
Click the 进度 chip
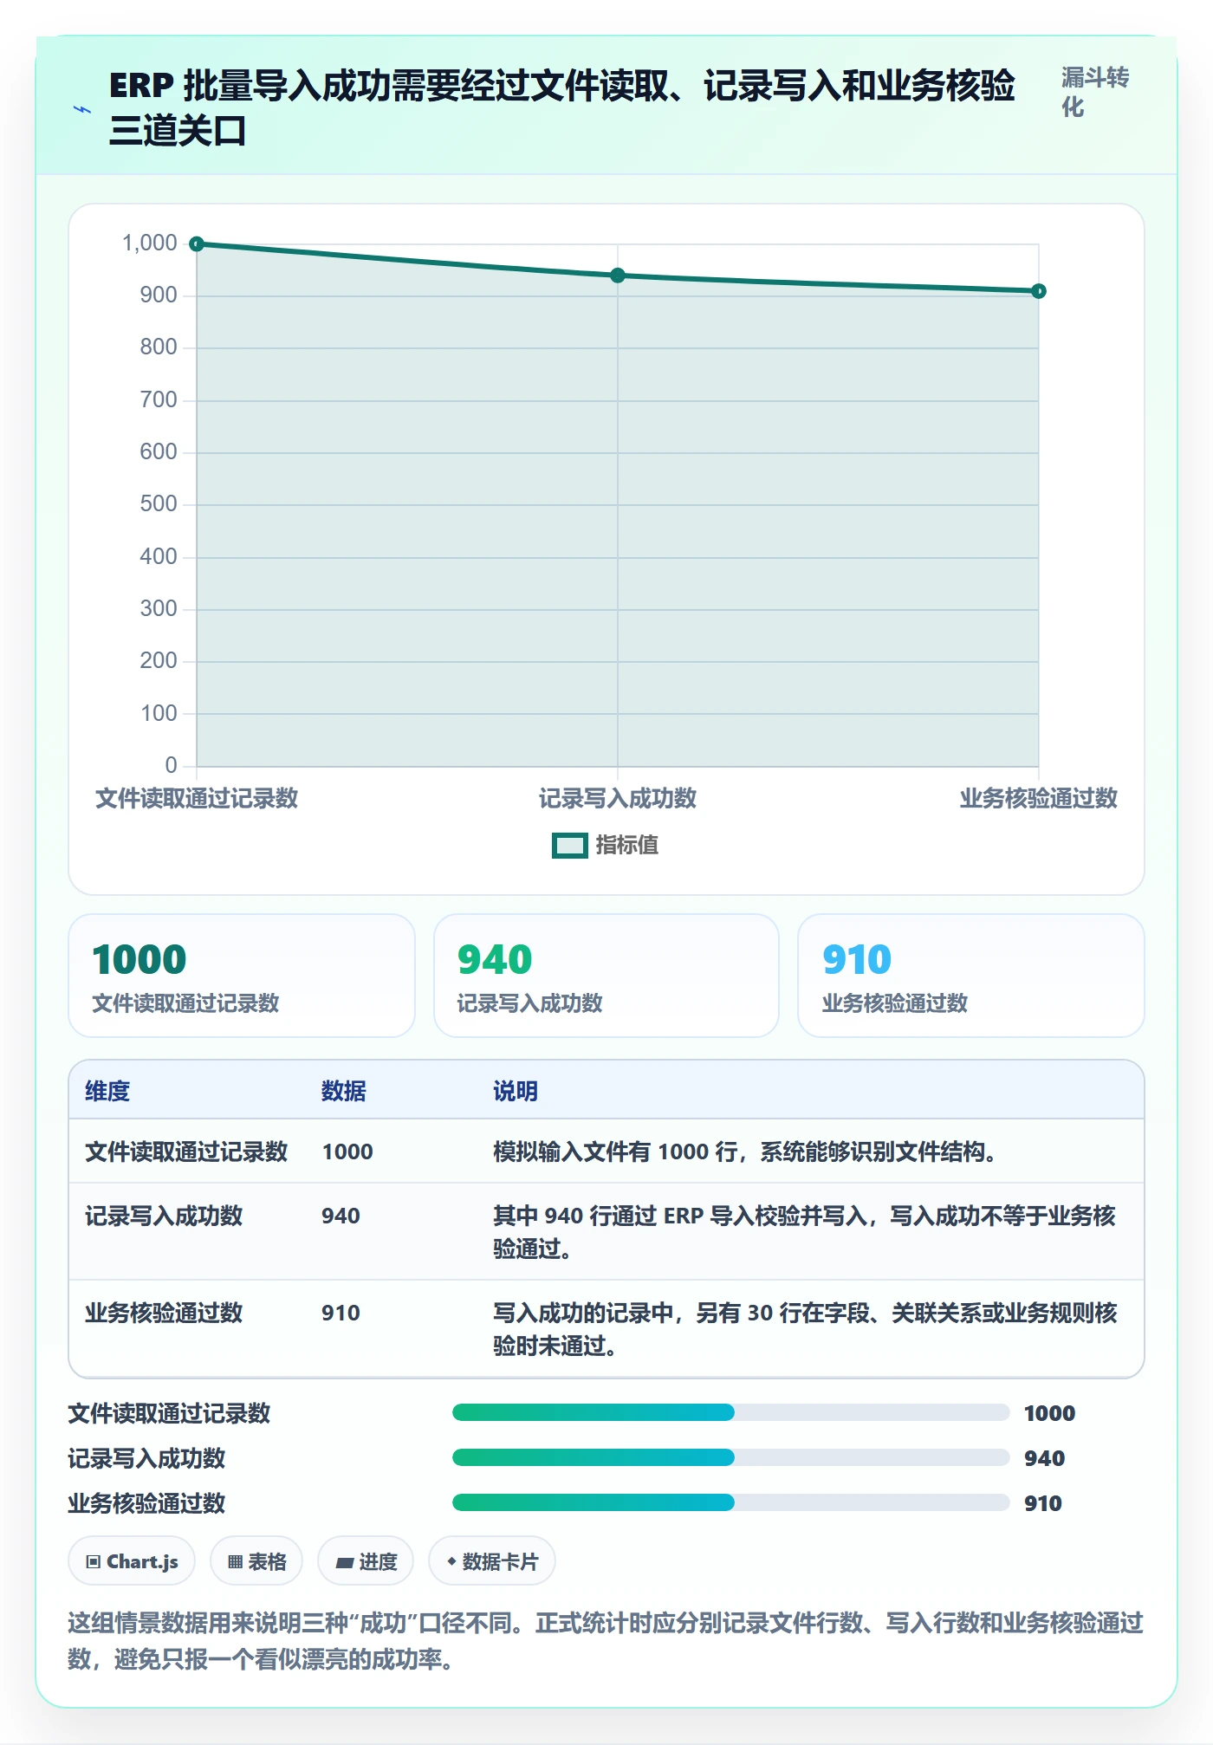[366, 1561]
